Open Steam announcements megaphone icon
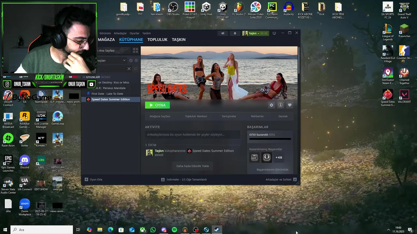Viewport: 417px width, 234px height. click(223, 33)
